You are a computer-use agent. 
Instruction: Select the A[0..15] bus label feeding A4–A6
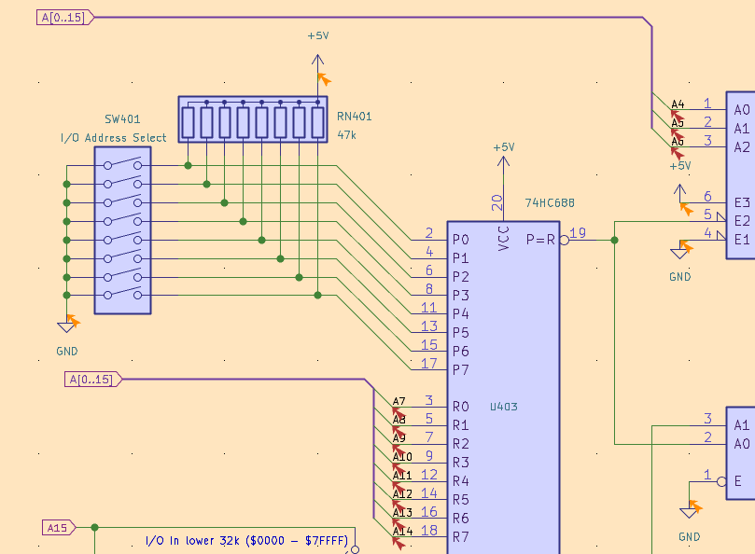pos(63,17)
